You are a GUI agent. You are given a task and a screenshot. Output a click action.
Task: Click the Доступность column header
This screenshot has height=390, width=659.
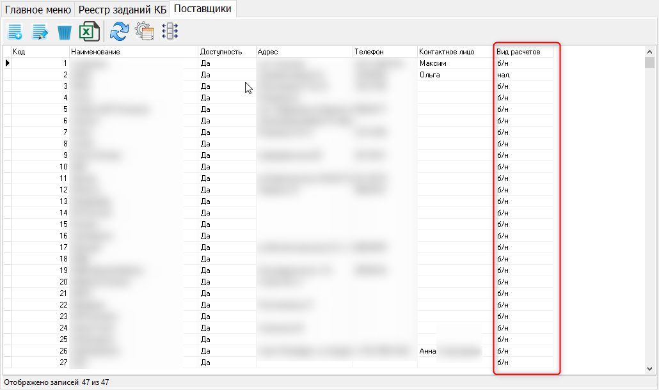(226, 52)
